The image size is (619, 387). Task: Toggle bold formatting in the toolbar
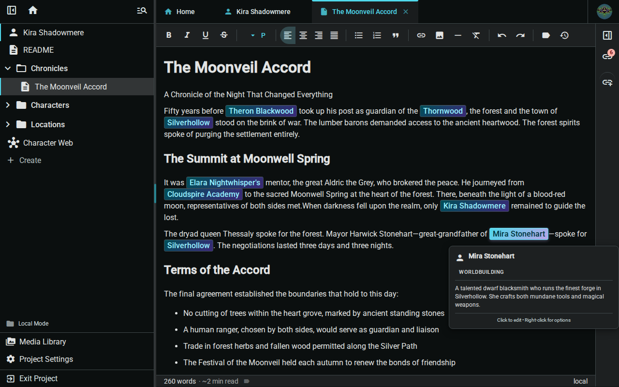point(169,35)
